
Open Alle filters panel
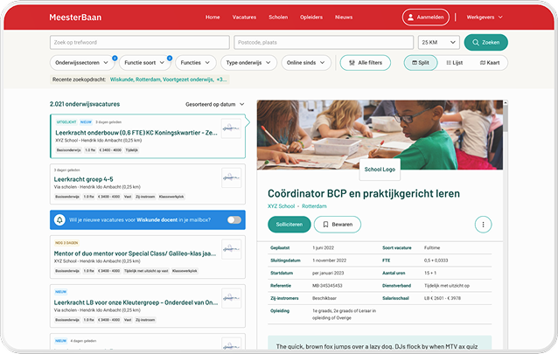click(x=365, y=63)
